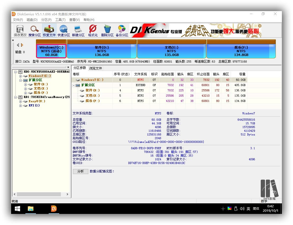Switch to the 分区参数 tab
293x225 pixels.
click(80, 68)
